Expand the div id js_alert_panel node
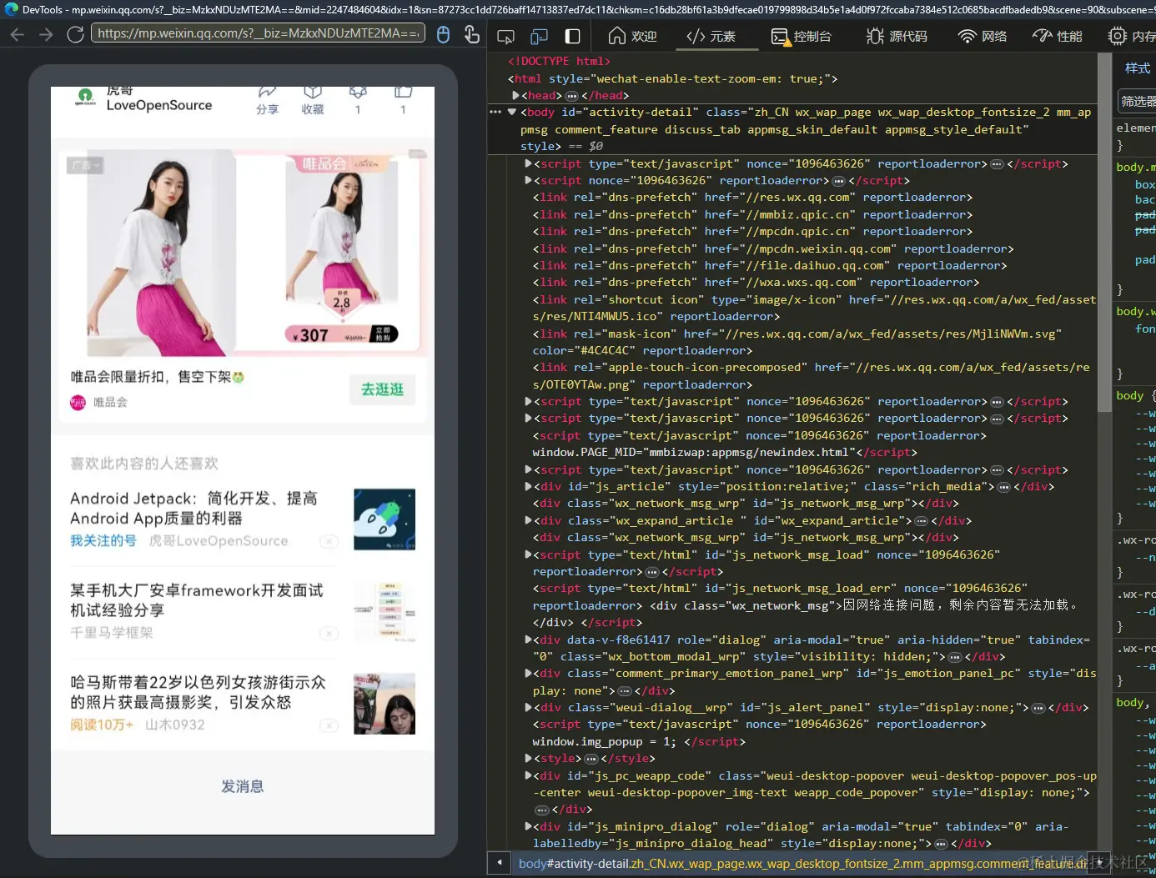 click(529, 707)
